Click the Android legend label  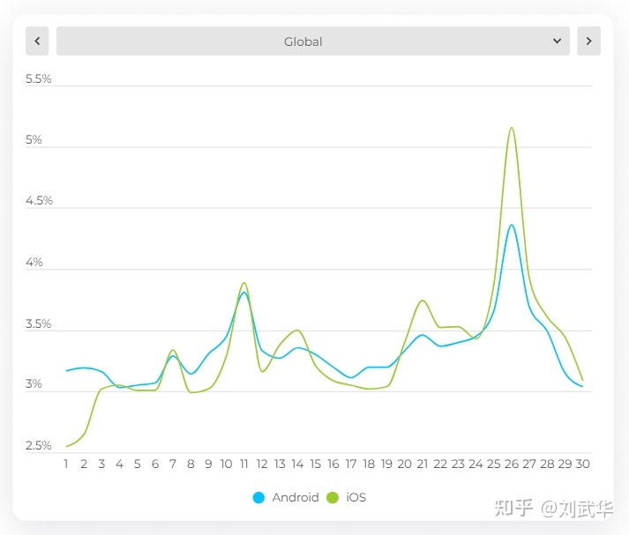point(296,497)
